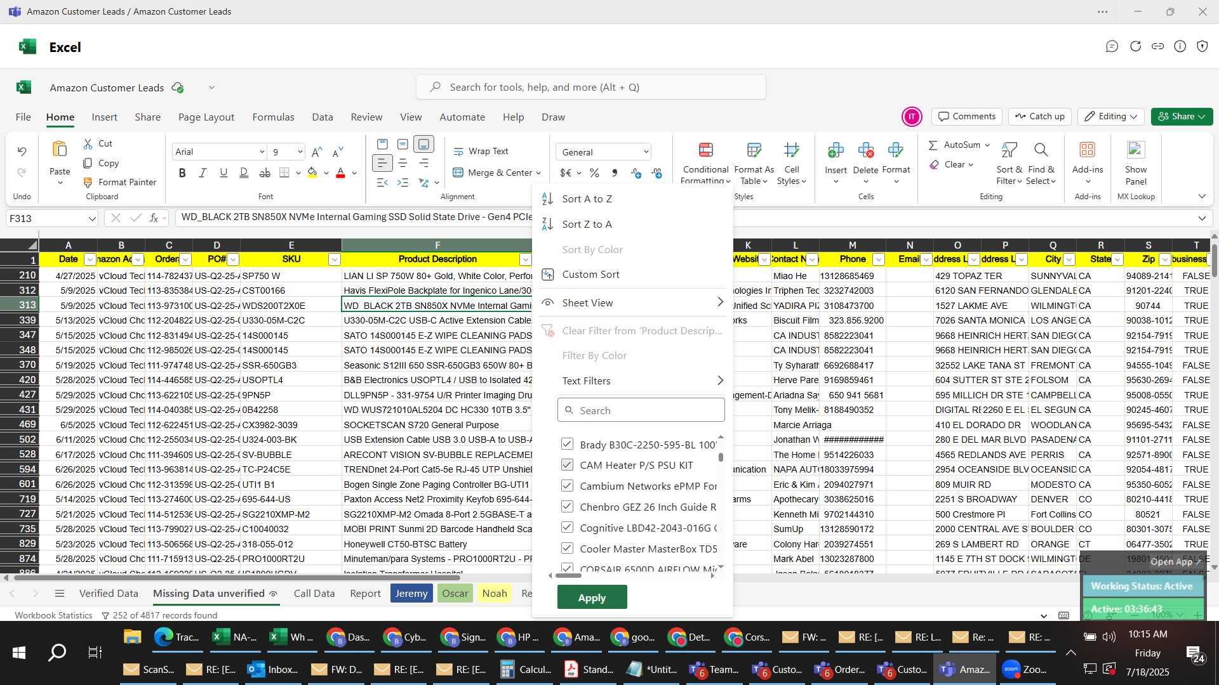Click the Format Painter brush icon
This screenshot has width=1219, height=685.
[88, 182]
